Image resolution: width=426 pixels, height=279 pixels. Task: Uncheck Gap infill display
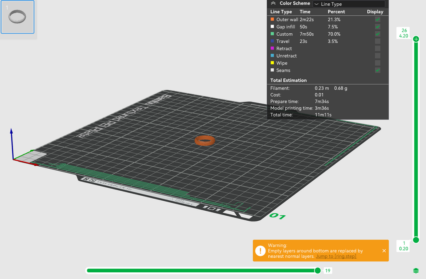tap(377, 27)
